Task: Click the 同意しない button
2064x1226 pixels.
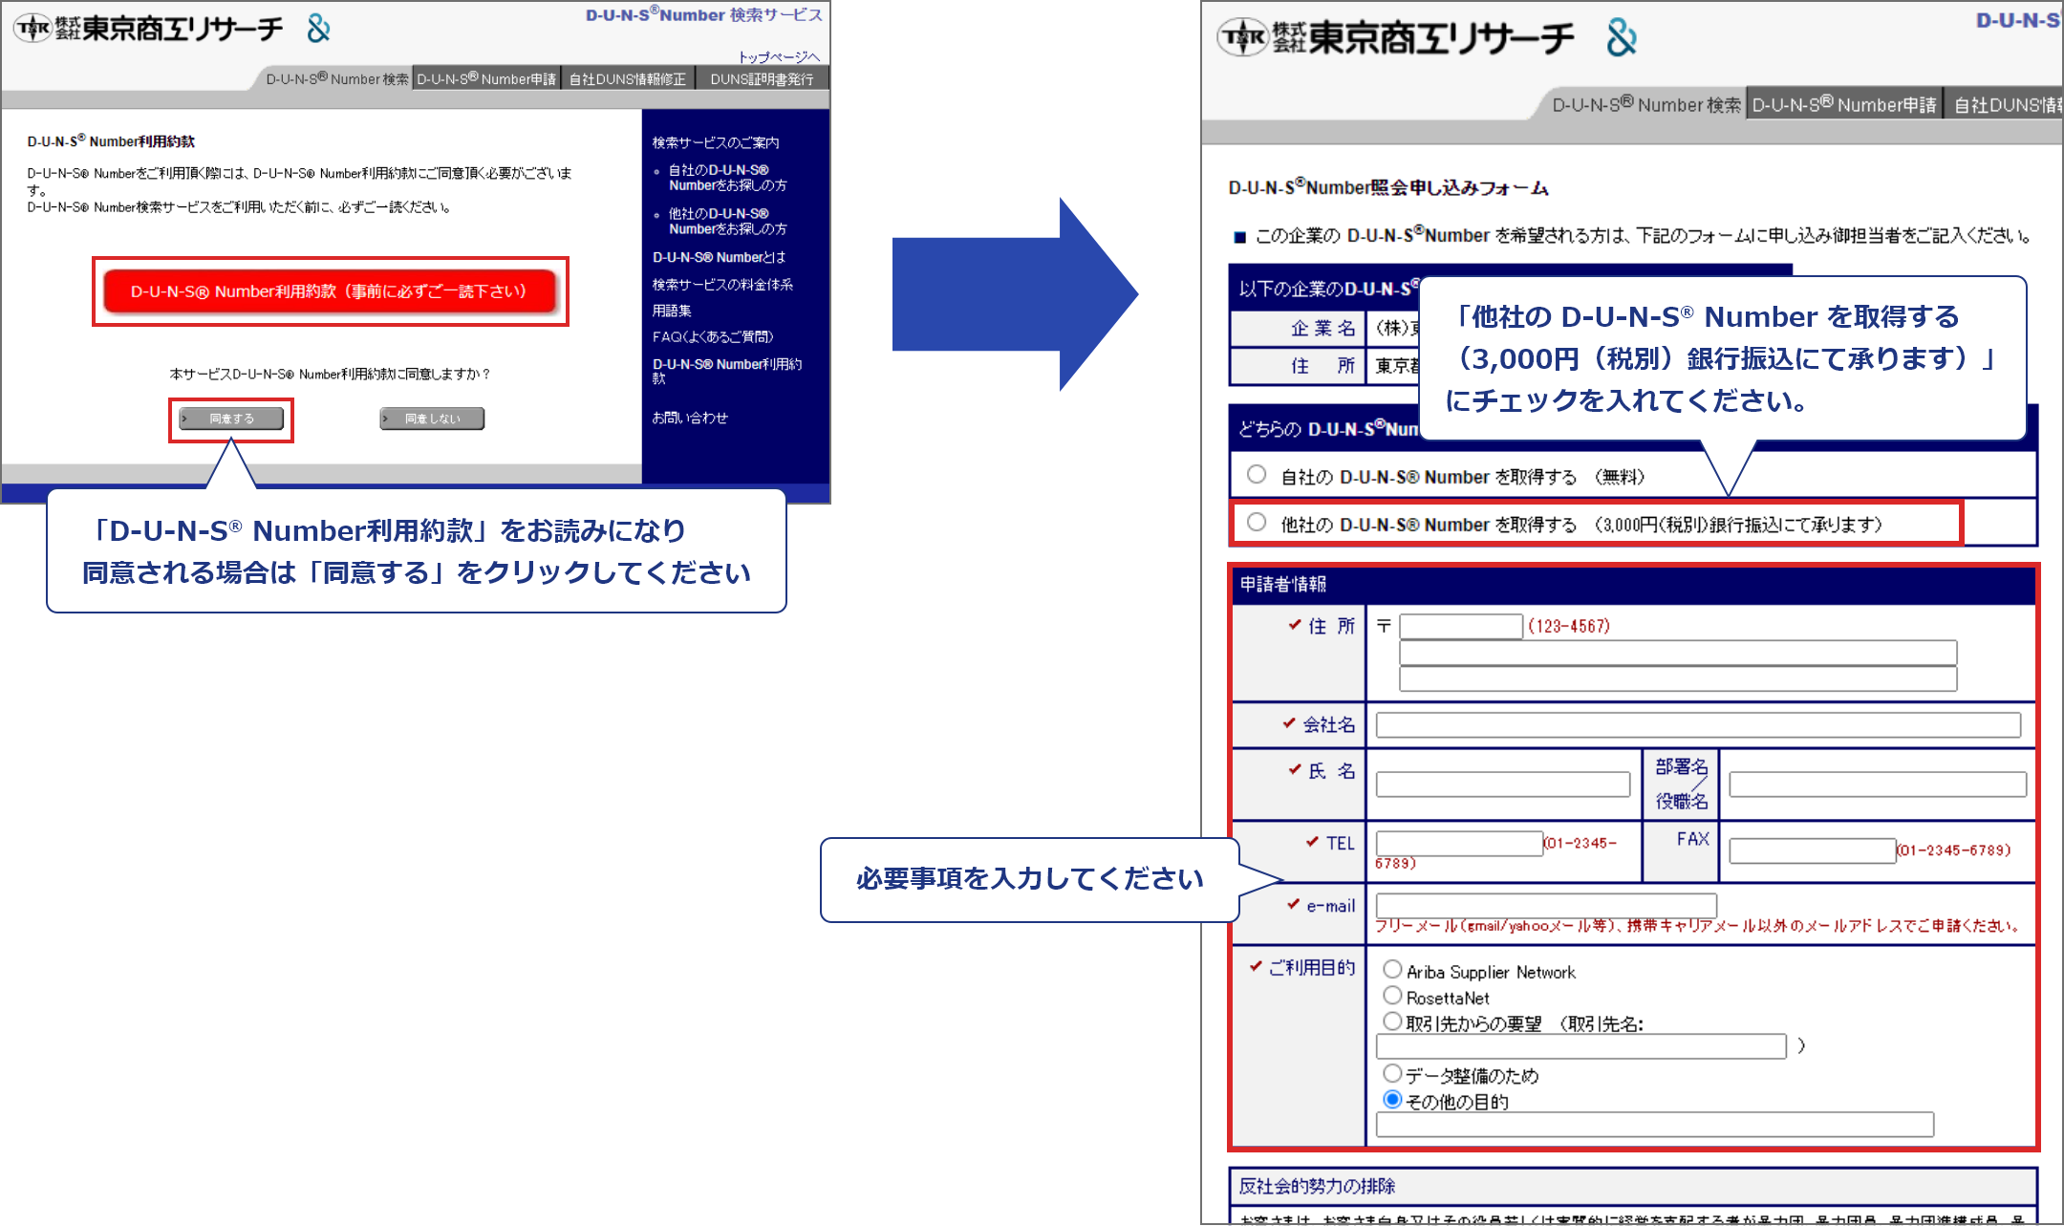Action: point(432,419)
